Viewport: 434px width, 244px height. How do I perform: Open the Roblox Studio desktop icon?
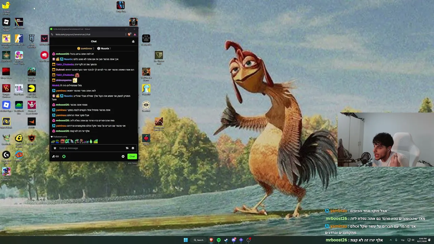tap(6, 24)
